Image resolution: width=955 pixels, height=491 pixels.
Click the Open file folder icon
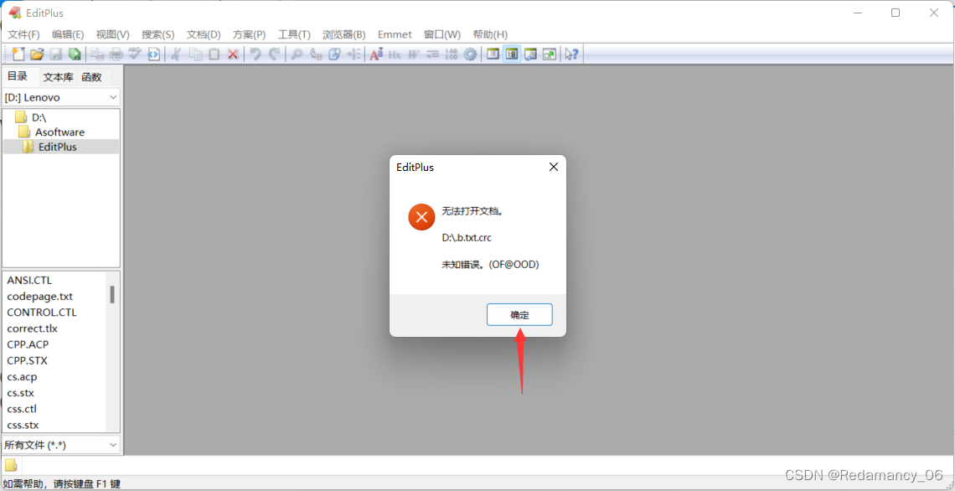[x=37, y=54]
